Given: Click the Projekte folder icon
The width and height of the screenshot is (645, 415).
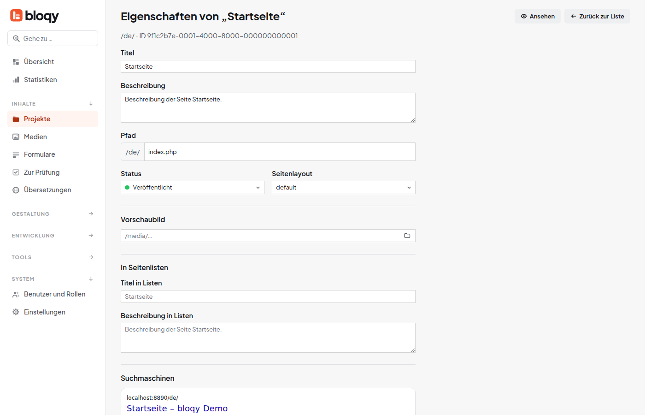Looking at the screenshot, I should coord(16,119).
